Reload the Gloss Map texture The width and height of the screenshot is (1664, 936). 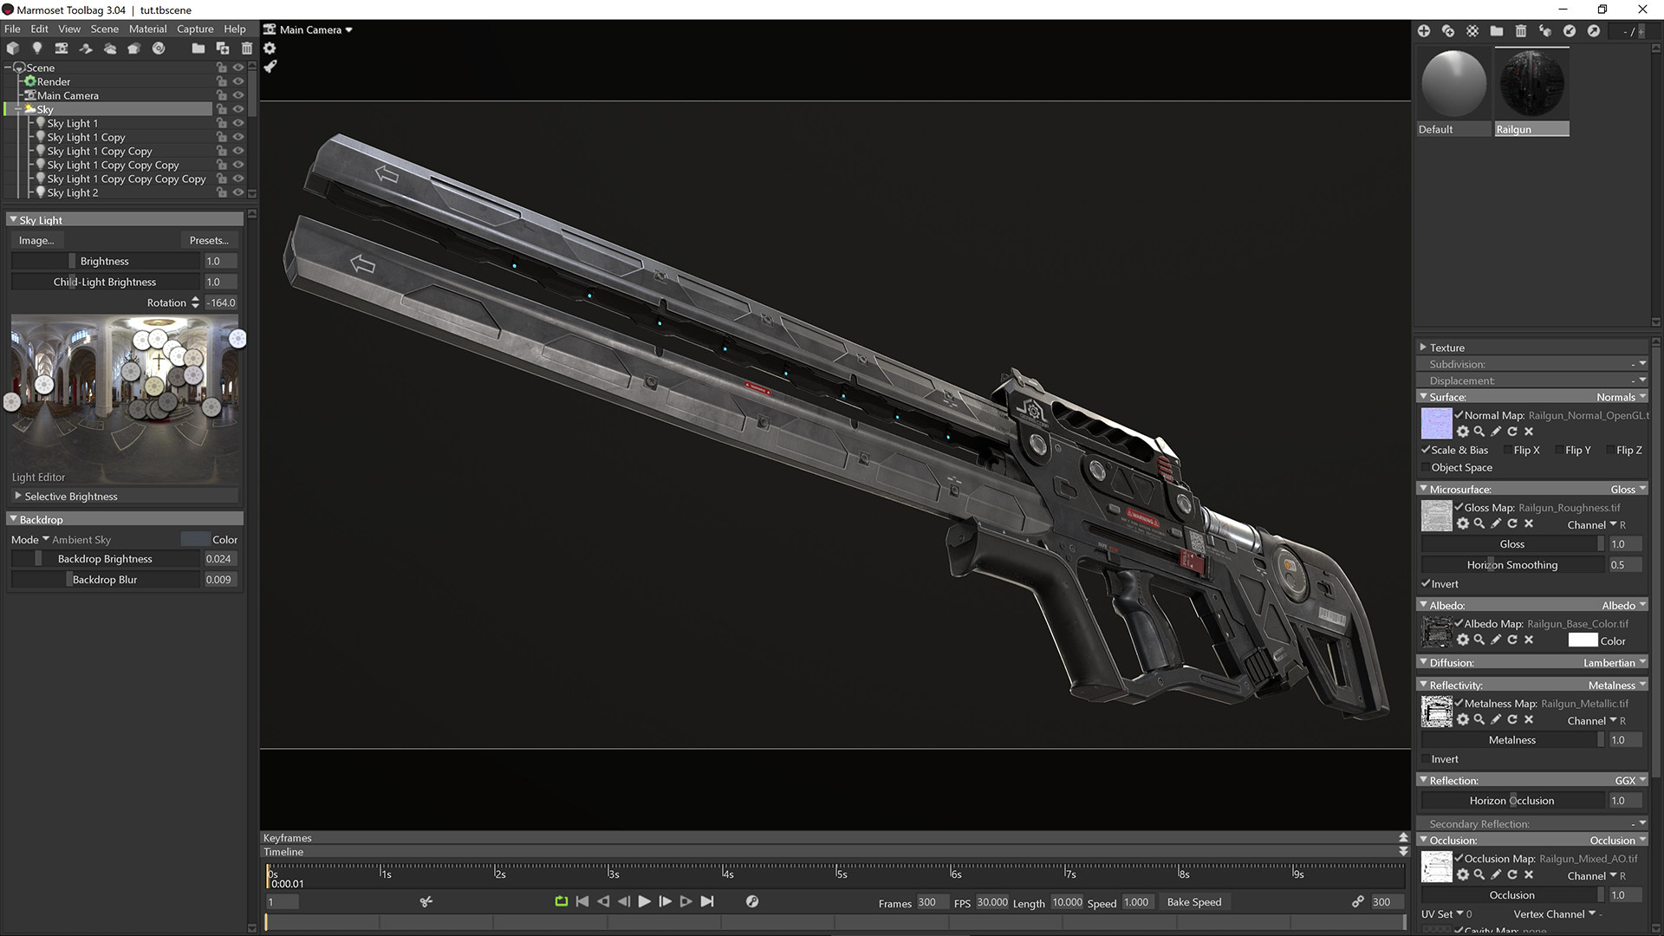click(x=1512, y=523)
